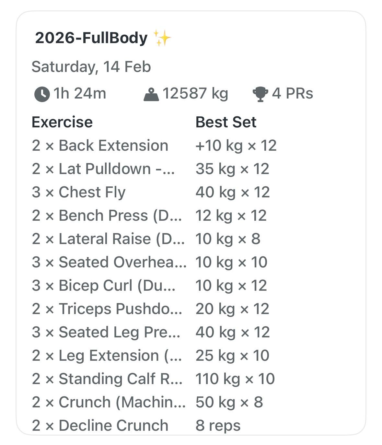Click the sparkles emoji beside the title
Image resolution: width=382 pixels, height=445 pixels.
pyautogui.click(x=162, y=38)
